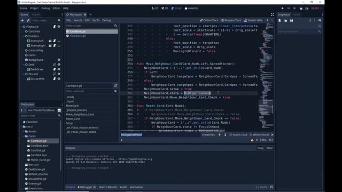
Task: Open Search Help
Action: [x=253, y=20]
